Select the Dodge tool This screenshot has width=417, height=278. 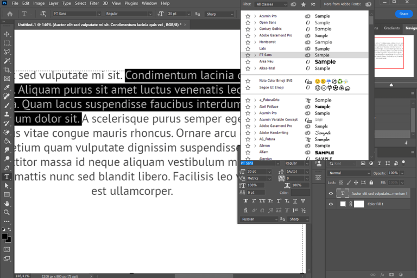point(7,159)
